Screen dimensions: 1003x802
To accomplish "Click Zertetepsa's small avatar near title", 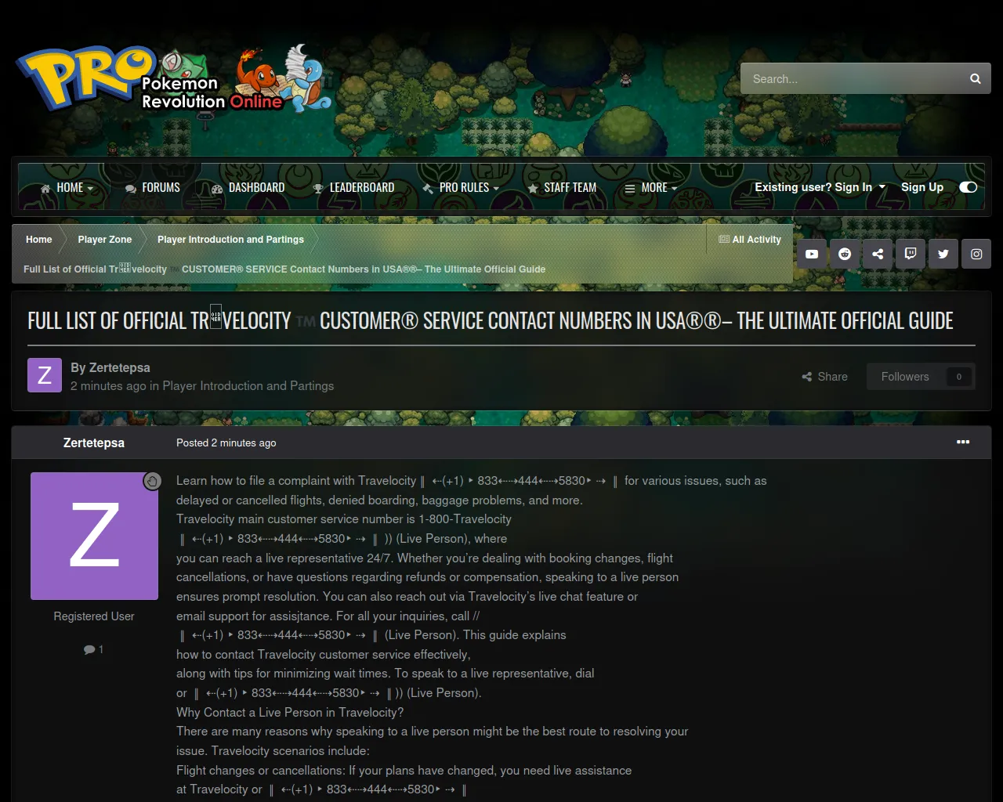I will click(45, 375).
